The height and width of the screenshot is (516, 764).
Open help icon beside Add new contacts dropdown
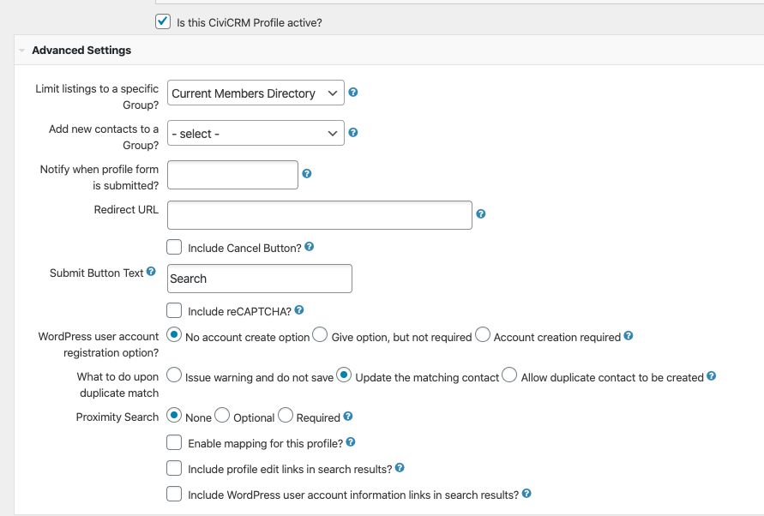coord(353,133)
